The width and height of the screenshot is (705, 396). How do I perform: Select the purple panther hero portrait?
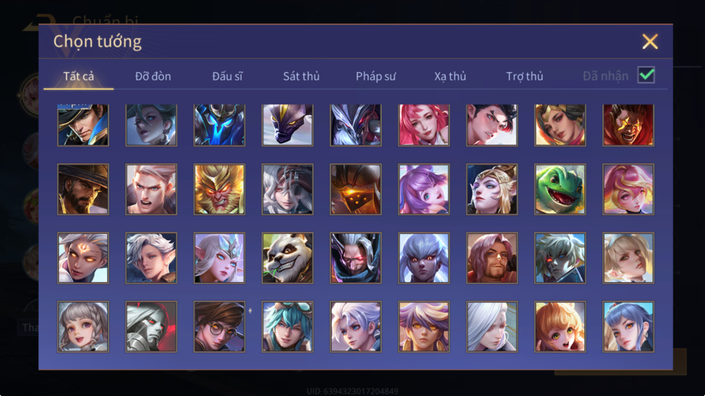tap(288, 125)
